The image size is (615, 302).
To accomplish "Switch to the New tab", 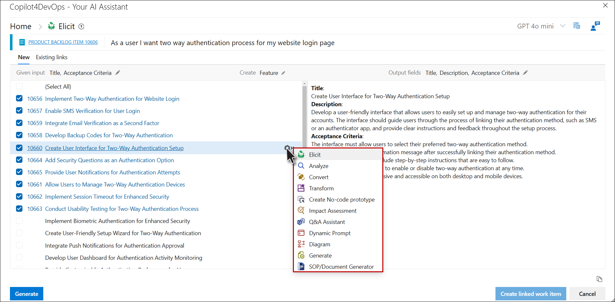I will tap(24, 57).
